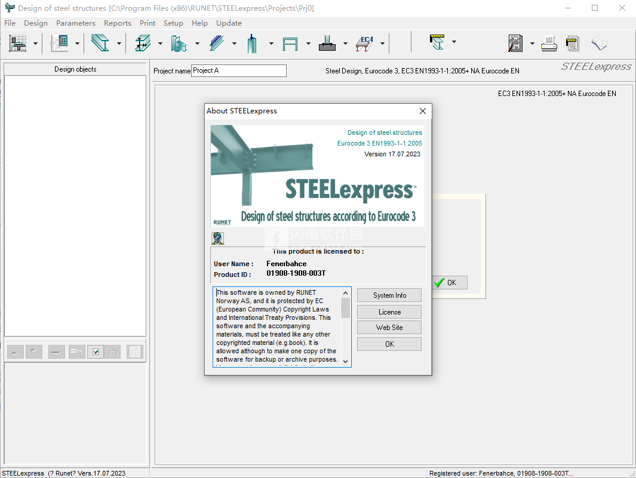Open the Update menu
Image resolution: width=636 pixels, height=478 pixels.
click(229, 23)
